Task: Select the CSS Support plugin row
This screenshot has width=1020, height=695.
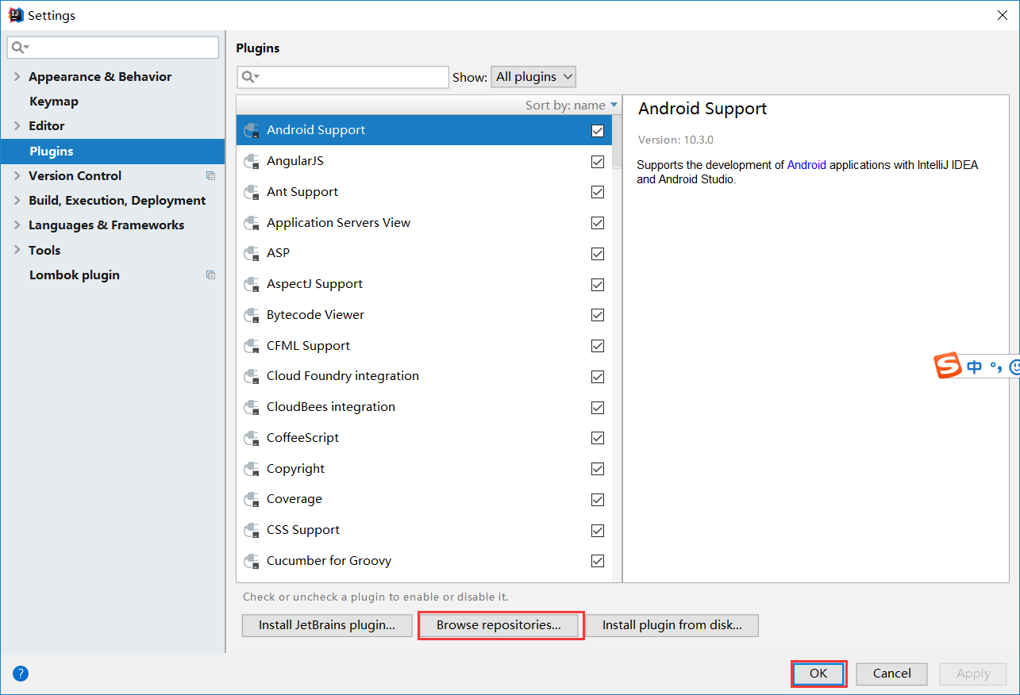Action: click(x=424, y=531)
